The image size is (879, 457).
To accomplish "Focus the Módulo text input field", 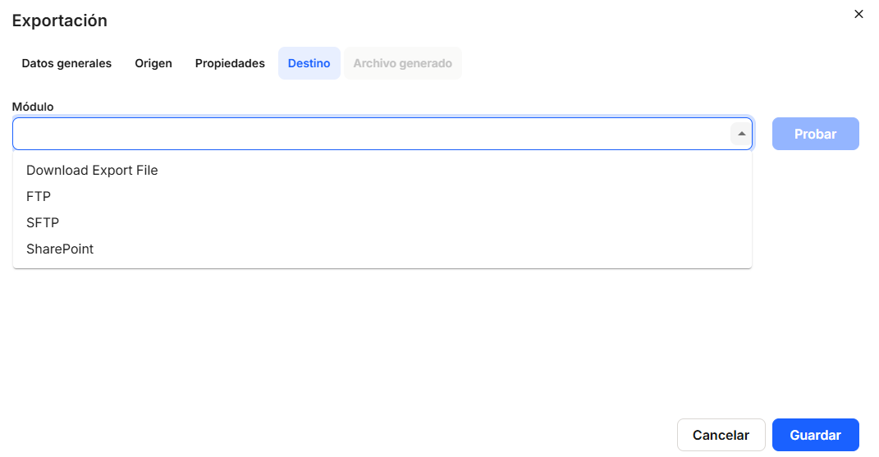I will click(369, 134).
